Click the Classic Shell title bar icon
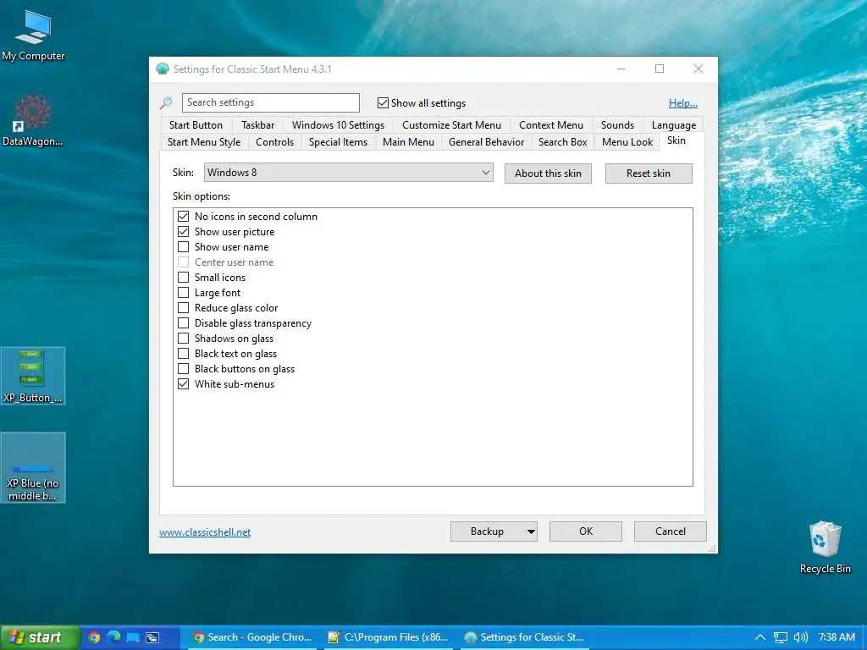Screen dimensions: 867x650 (163, 69)
